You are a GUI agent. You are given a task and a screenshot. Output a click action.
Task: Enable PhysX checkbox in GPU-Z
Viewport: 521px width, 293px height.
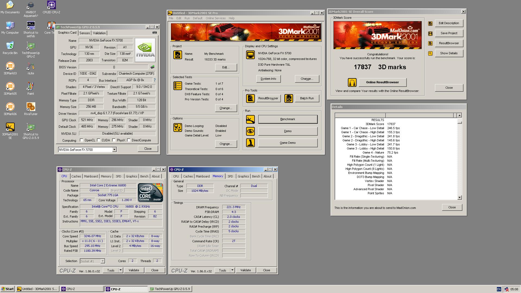click(114, 140)
